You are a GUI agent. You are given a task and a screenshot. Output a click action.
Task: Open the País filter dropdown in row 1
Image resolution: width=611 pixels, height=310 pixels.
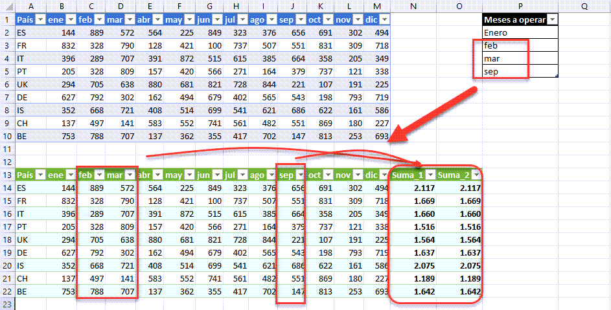coord(41,19)
